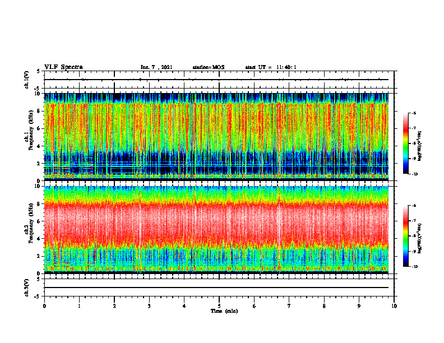Viewport: 444px width, 343px height.
Task: Click the ch.2 spectrogram panel
Action: (x=216, y=229)
